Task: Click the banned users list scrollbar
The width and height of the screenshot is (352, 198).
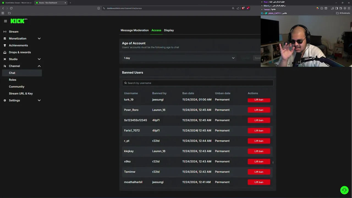Action: click(x=273, y=162)
